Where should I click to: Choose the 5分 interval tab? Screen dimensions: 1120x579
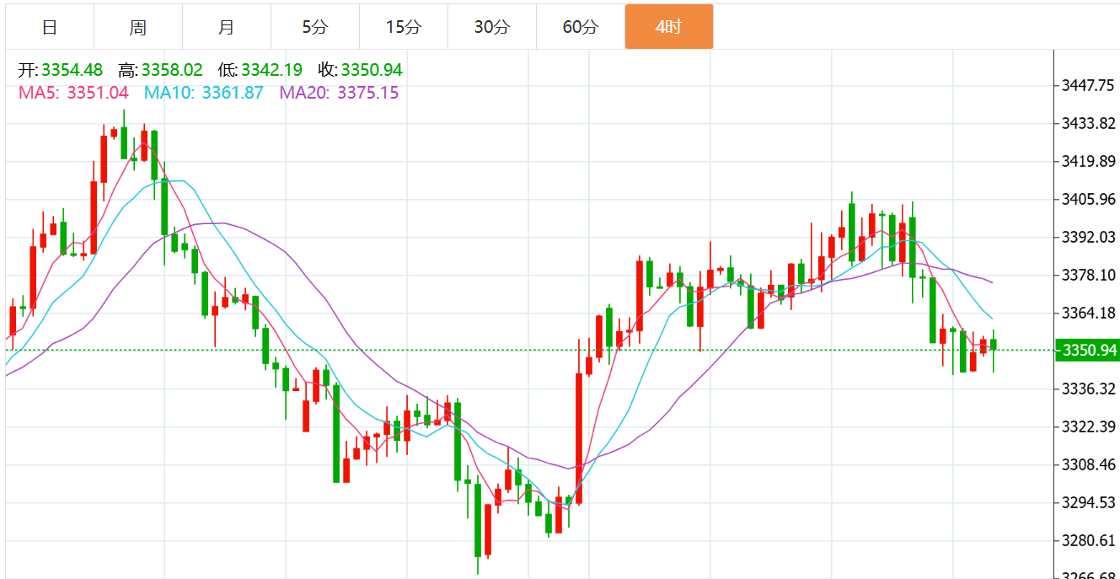[314, 27]
